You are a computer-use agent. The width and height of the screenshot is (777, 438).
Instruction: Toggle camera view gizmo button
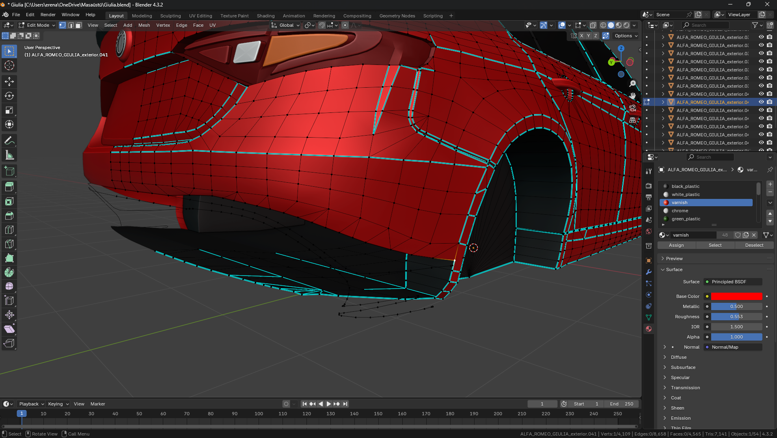tap(632, 108)
